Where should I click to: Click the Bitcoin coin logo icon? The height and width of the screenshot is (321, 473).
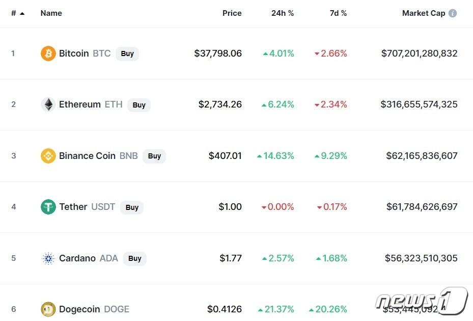[48, 53]
